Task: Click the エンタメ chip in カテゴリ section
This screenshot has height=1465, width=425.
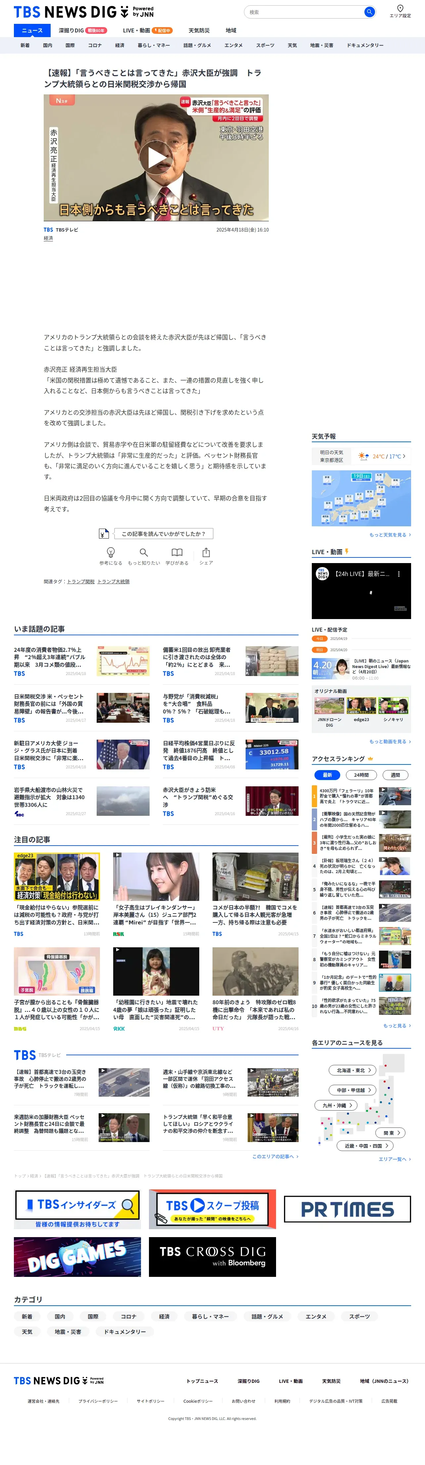Action: point(316,1317)
